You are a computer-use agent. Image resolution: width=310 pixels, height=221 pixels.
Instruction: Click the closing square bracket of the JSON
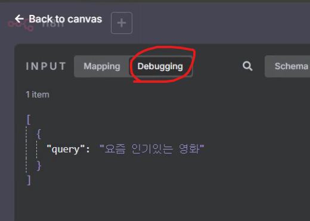click(x=29, y=180)
